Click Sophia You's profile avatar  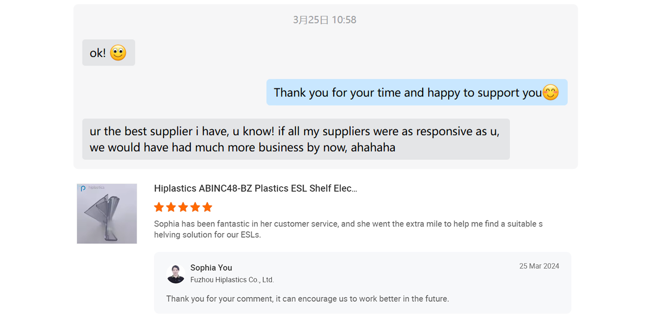[x=176, y=274]
